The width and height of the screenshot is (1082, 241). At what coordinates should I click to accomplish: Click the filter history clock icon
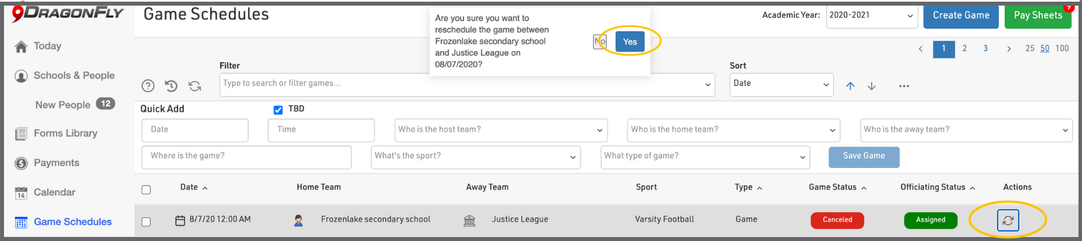[x=171, y=86]
